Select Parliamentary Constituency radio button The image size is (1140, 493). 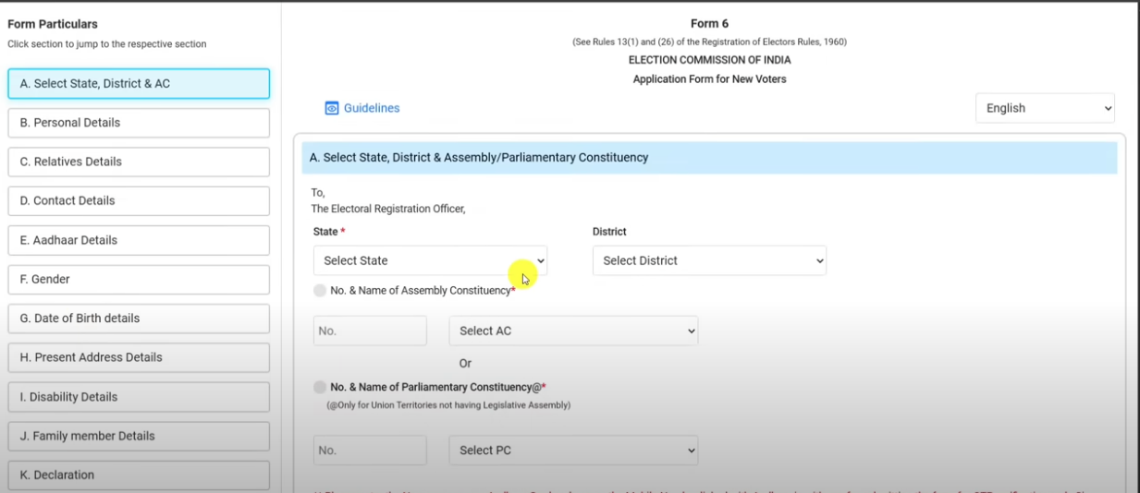click(320, 388)
